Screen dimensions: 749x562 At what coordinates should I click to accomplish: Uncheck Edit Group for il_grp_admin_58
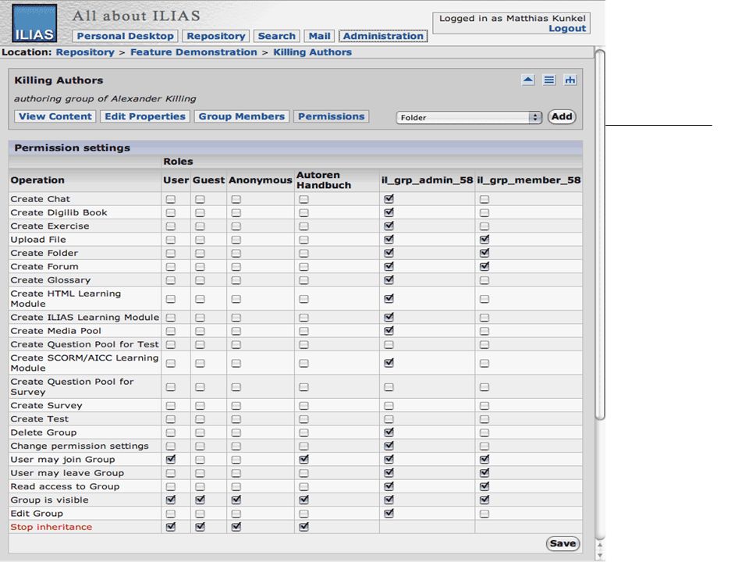pos(389,514)
